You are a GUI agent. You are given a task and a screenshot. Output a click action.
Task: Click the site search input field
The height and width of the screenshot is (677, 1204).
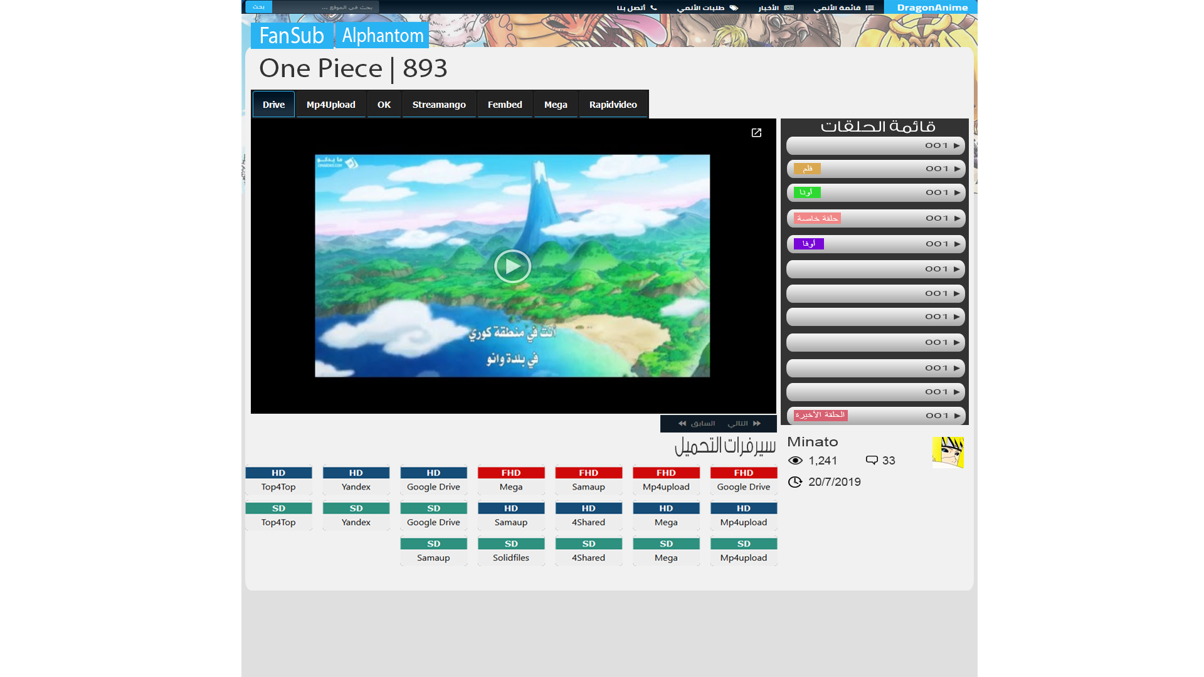[326, 7]
